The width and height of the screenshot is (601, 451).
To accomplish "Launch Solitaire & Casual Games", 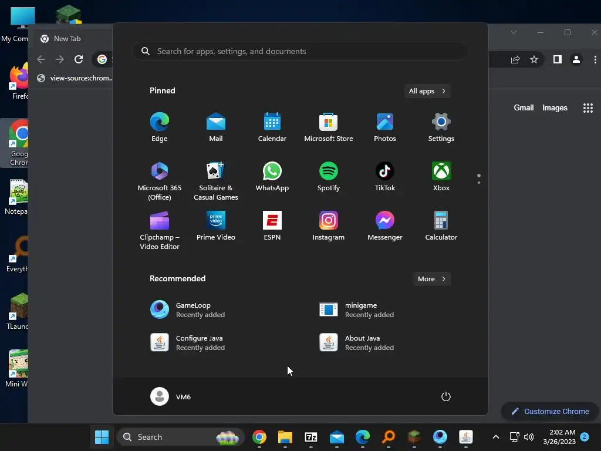I will point(216,181).
